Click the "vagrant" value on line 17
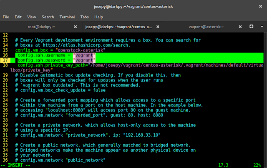 pyautogui.click(x=84, y=60)
